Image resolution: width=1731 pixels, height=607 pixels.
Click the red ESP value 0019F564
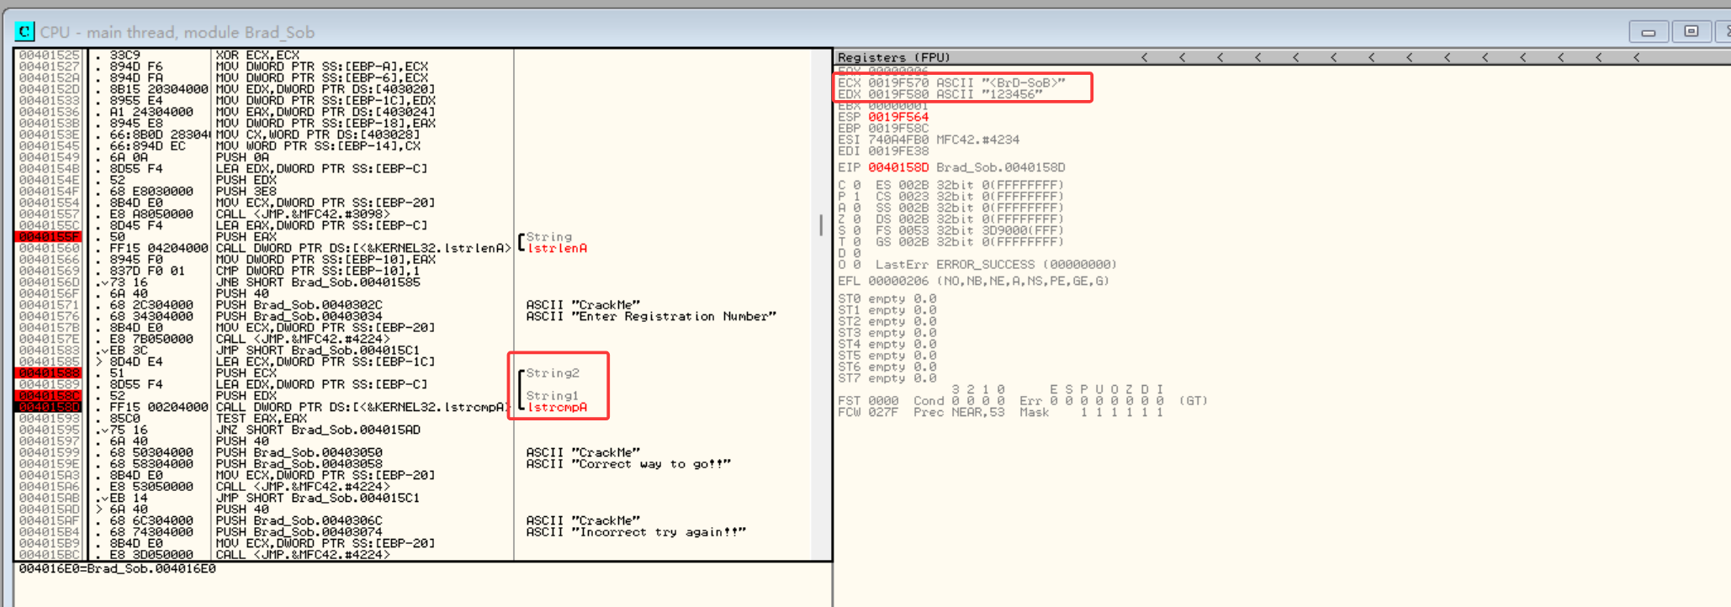897,118
